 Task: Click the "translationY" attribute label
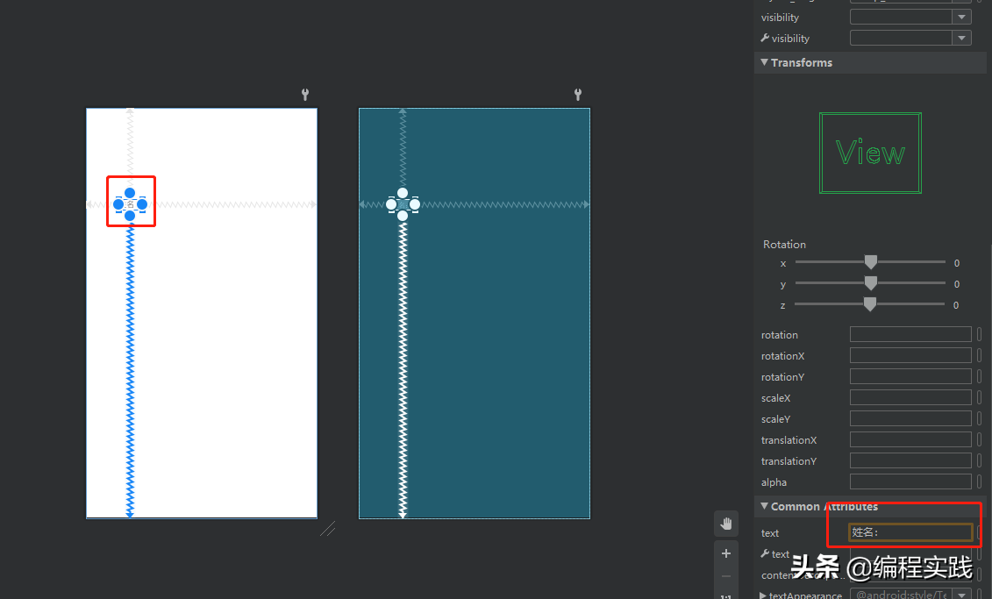pos(789,461)
